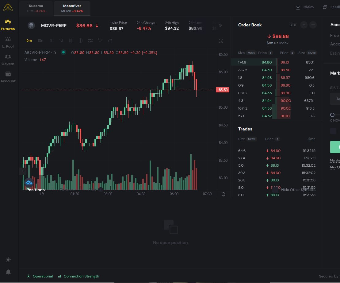Click the trade at 15:32:15
340x283 pixels.
click(x=277, y=151)
